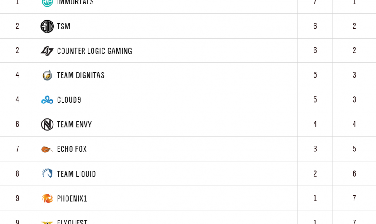Select the Team Dignitas name
Viewport: 376px width, 224px height.
coord(80,75)
